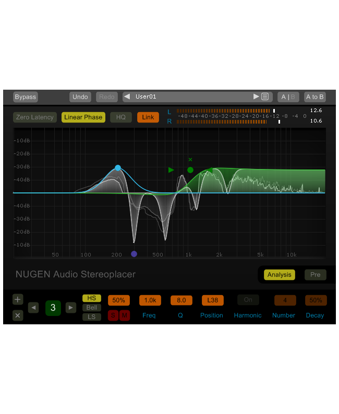Click the R channel level meter
This screenshot has width=339, height=414.
(228, 121)
